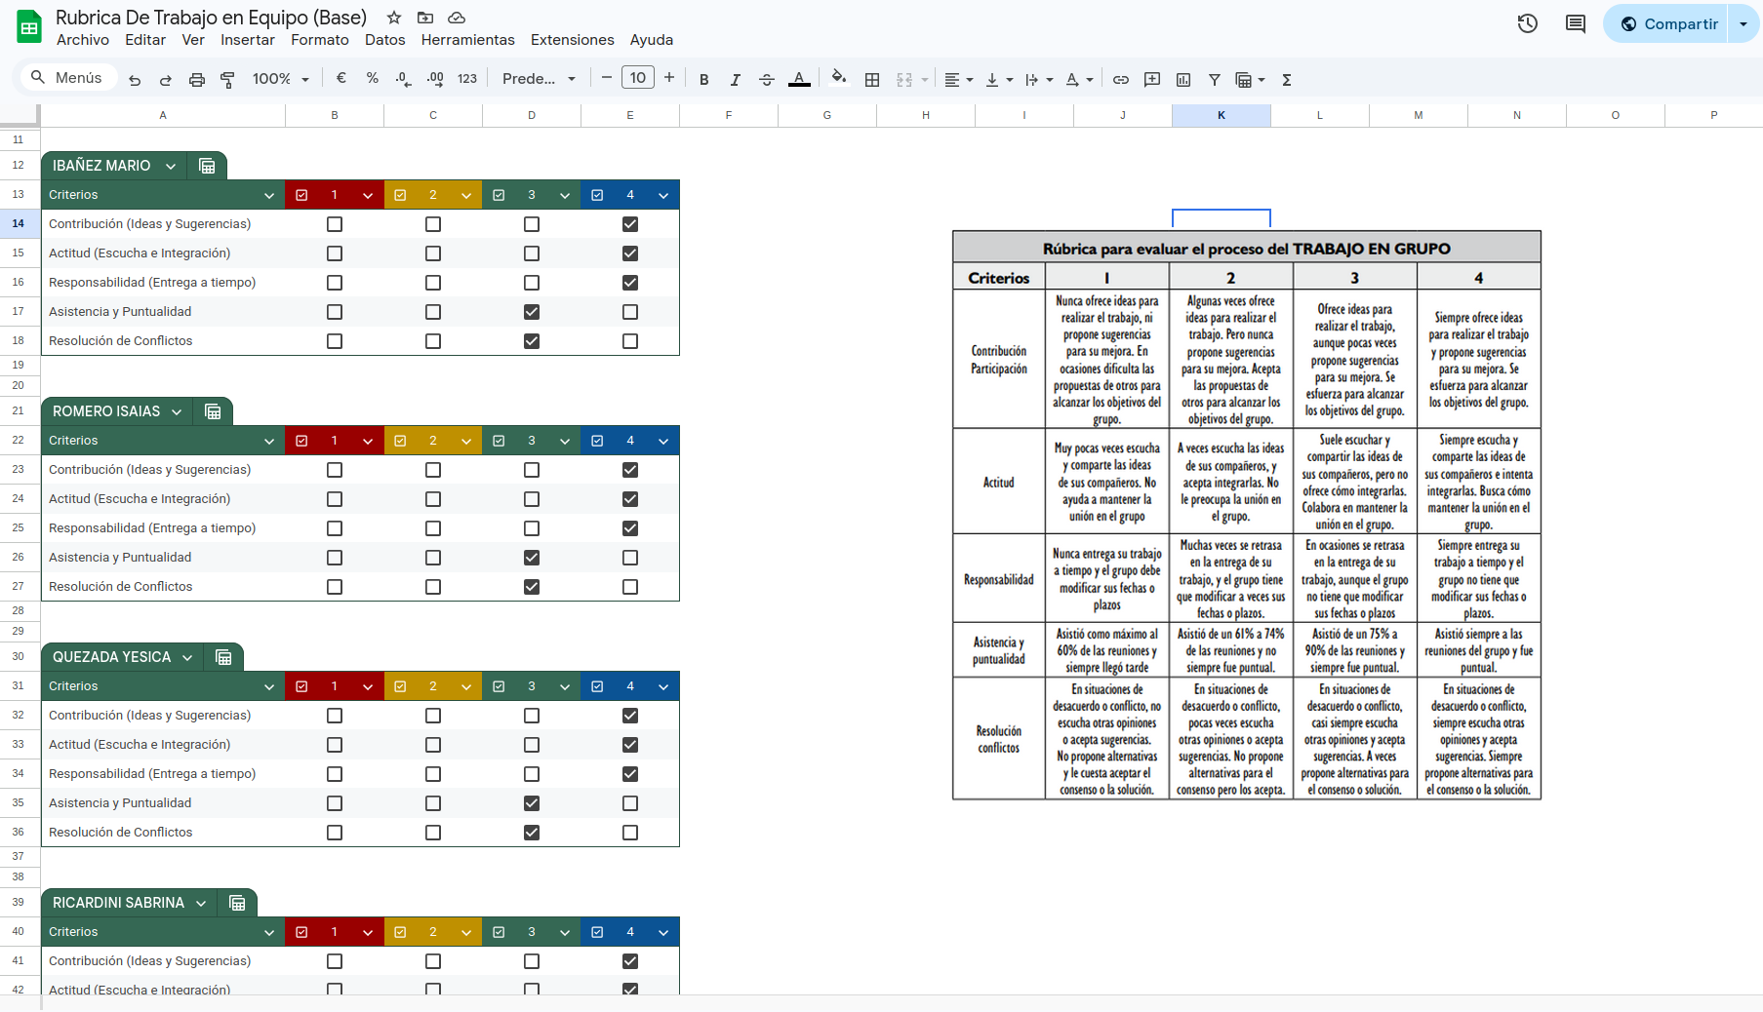The image size is (1763, 1012).
Task: Open the font family dropdown
Action: pos(540,79)
